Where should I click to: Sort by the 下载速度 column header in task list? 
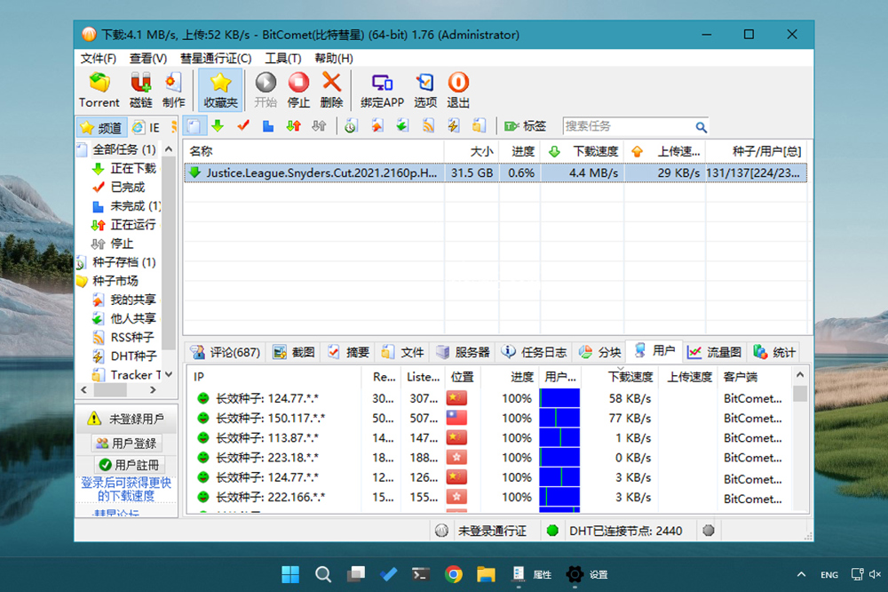coord(583,151)
